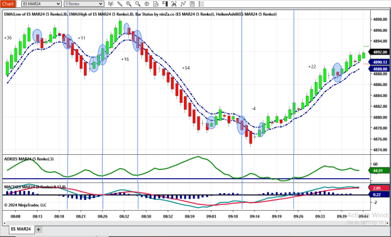Screen dimensions: 391x237
Task: Click the 4874.00 price axis label
Action: (x=380, y=150)
